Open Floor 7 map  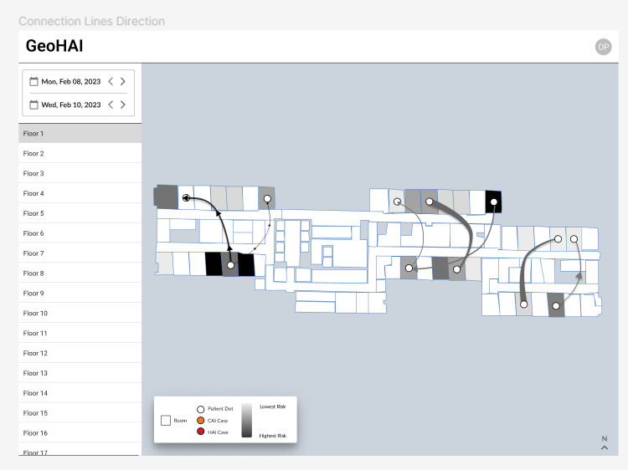80,253
